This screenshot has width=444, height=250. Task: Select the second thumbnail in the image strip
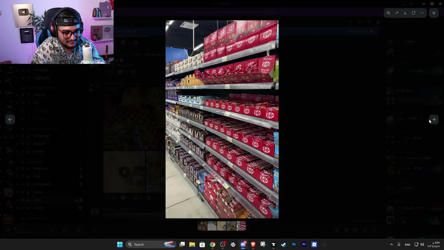(x=212, y=226)
